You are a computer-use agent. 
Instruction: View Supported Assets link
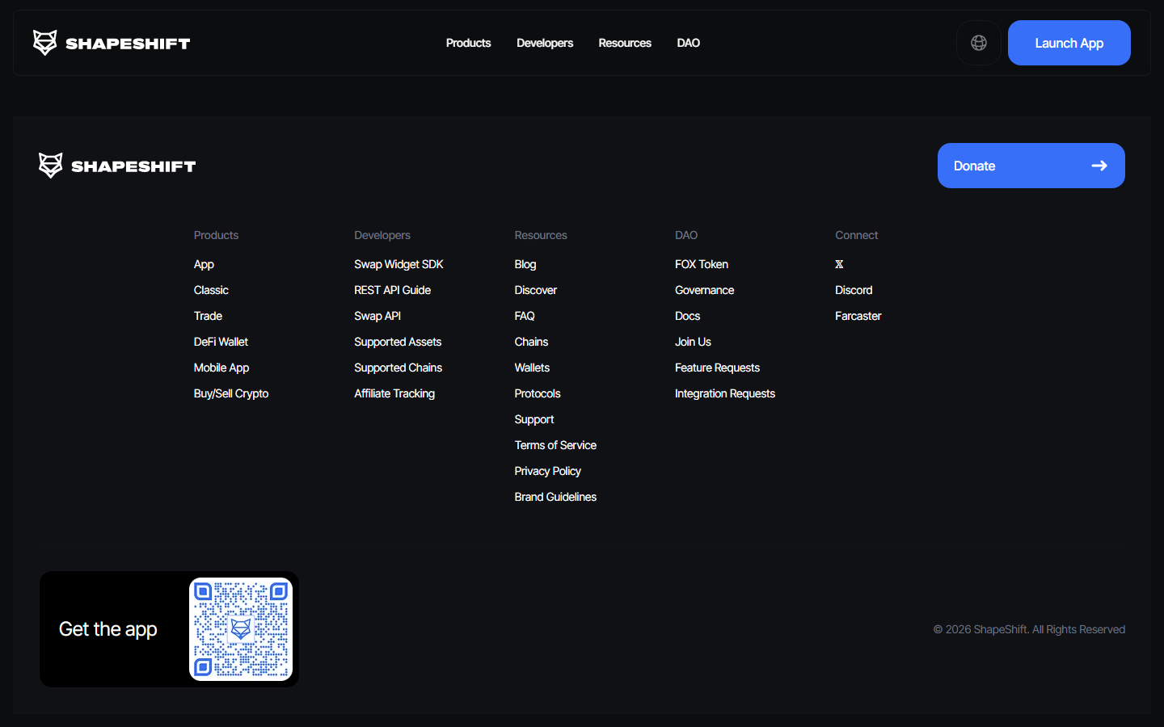click(x=398, y=342)
